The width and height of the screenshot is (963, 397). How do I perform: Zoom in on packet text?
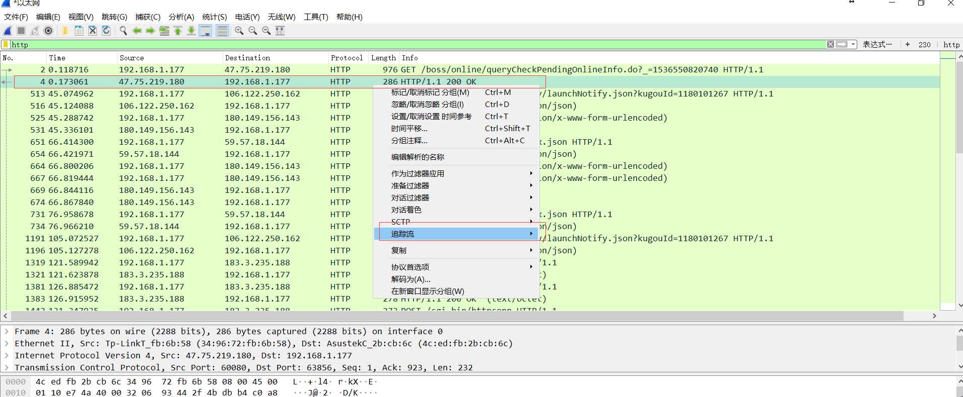[x=239, y=31]
